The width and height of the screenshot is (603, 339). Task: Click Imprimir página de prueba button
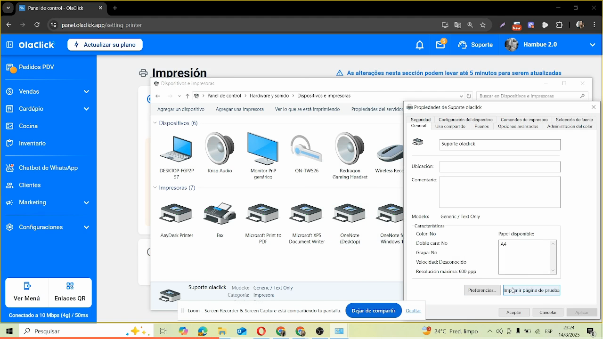click(x=531, y=291)
